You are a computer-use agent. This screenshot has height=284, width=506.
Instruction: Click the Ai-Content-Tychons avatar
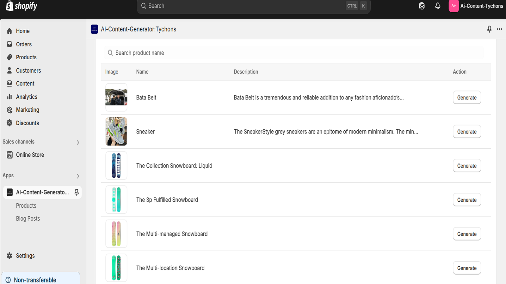click(x=454, y=6)
